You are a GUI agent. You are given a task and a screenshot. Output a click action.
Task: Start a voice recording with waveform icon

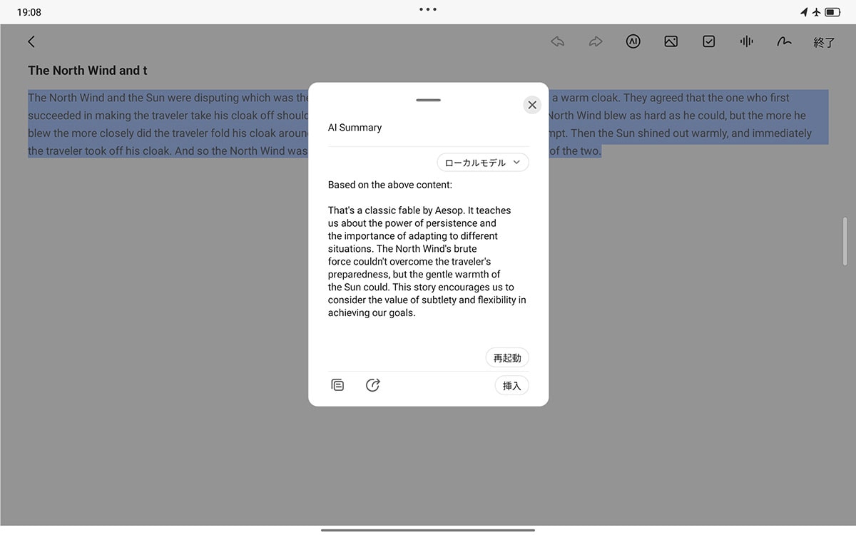746,41
